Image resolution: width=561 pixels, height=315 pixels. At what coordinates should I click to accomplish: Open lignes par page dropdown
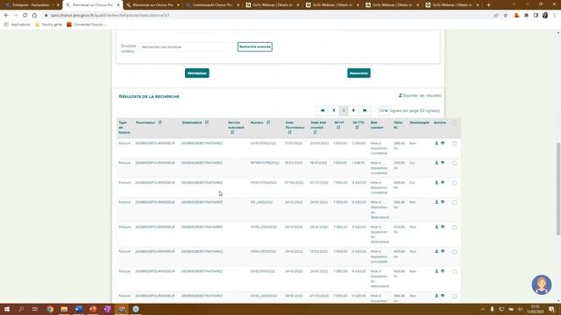pos(384,111)
